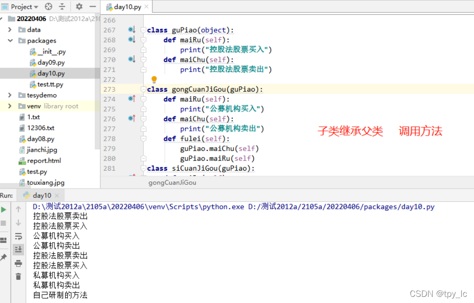Fold the siCuanJiGou class at line 281

[x=143, y=168]
